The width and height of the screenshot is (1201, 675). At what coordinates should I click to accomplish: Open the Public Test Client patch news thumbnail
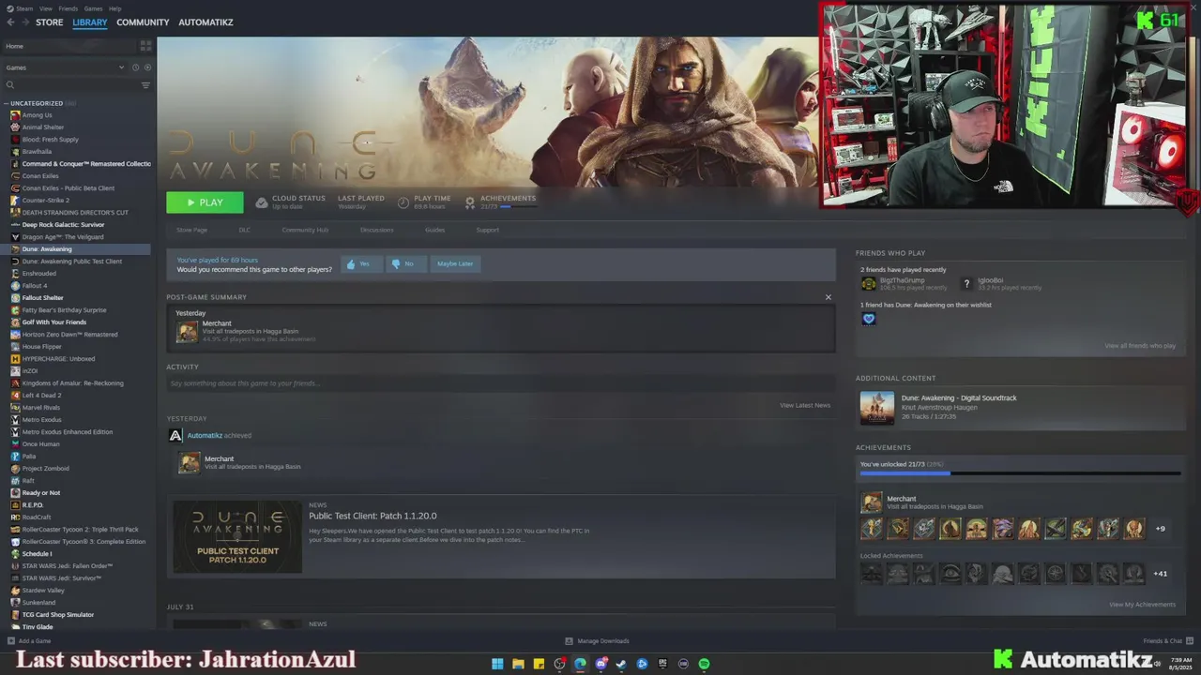point(237,536)
